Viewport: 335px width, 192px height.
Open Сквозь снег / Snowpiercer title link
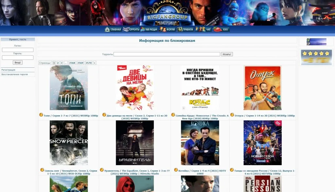pyautogui.click(x=71, y=172)
